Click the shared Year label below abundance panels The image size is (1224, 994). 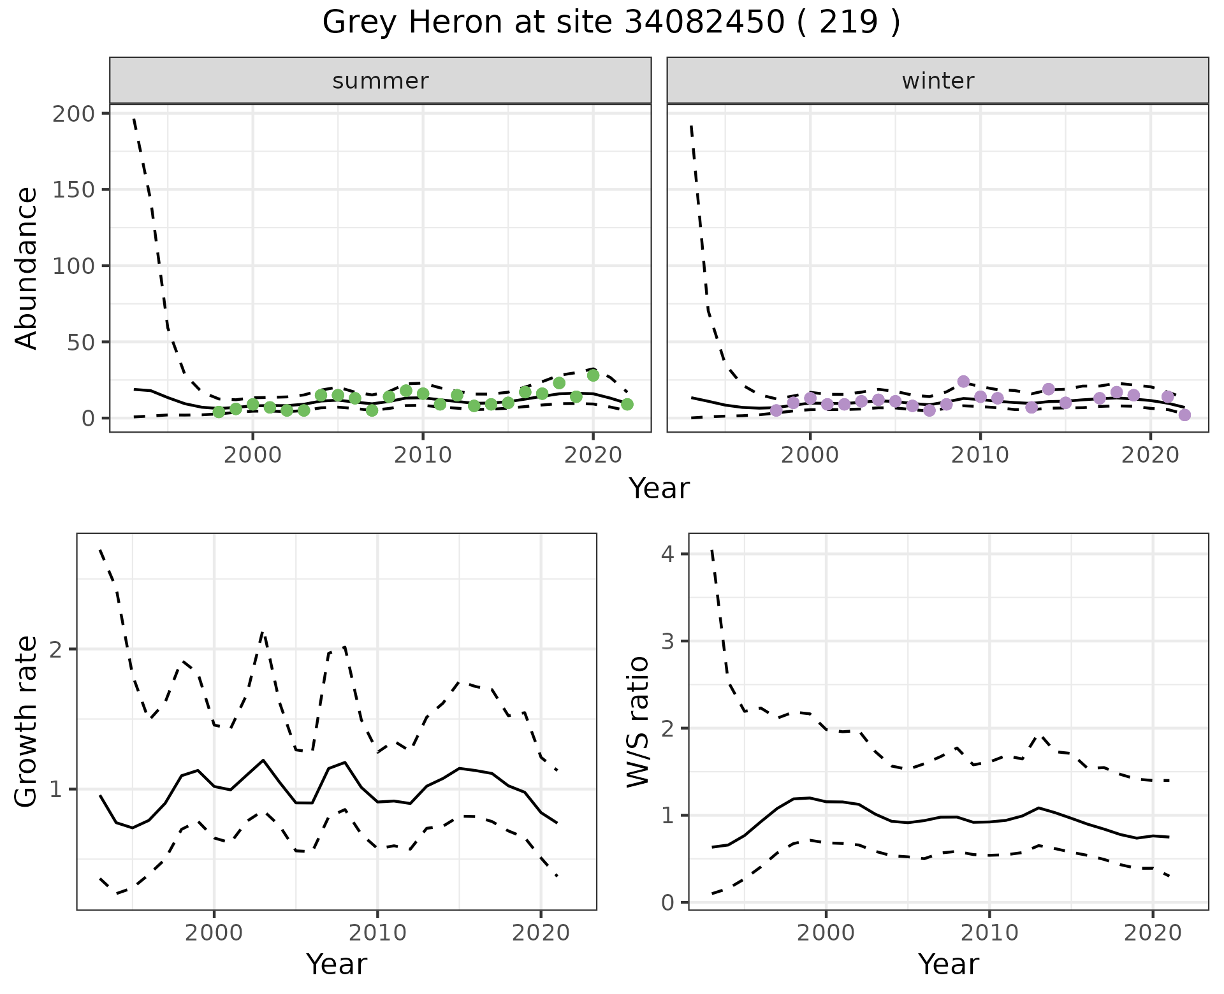pos(659,489)
